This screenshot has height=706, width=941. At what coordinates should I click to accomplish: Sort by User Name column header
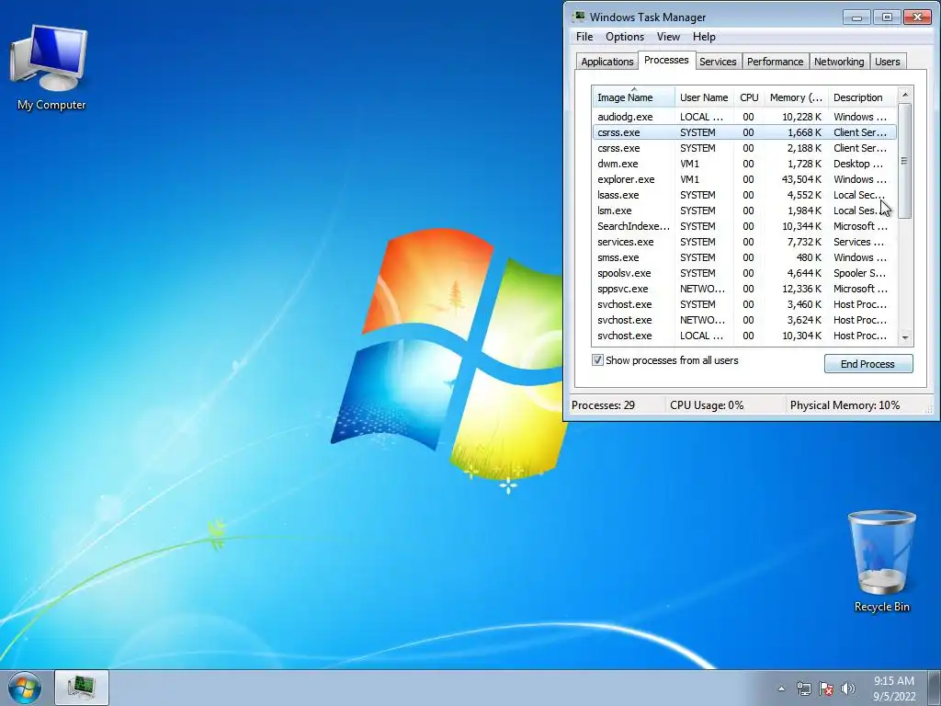point(704,97)
